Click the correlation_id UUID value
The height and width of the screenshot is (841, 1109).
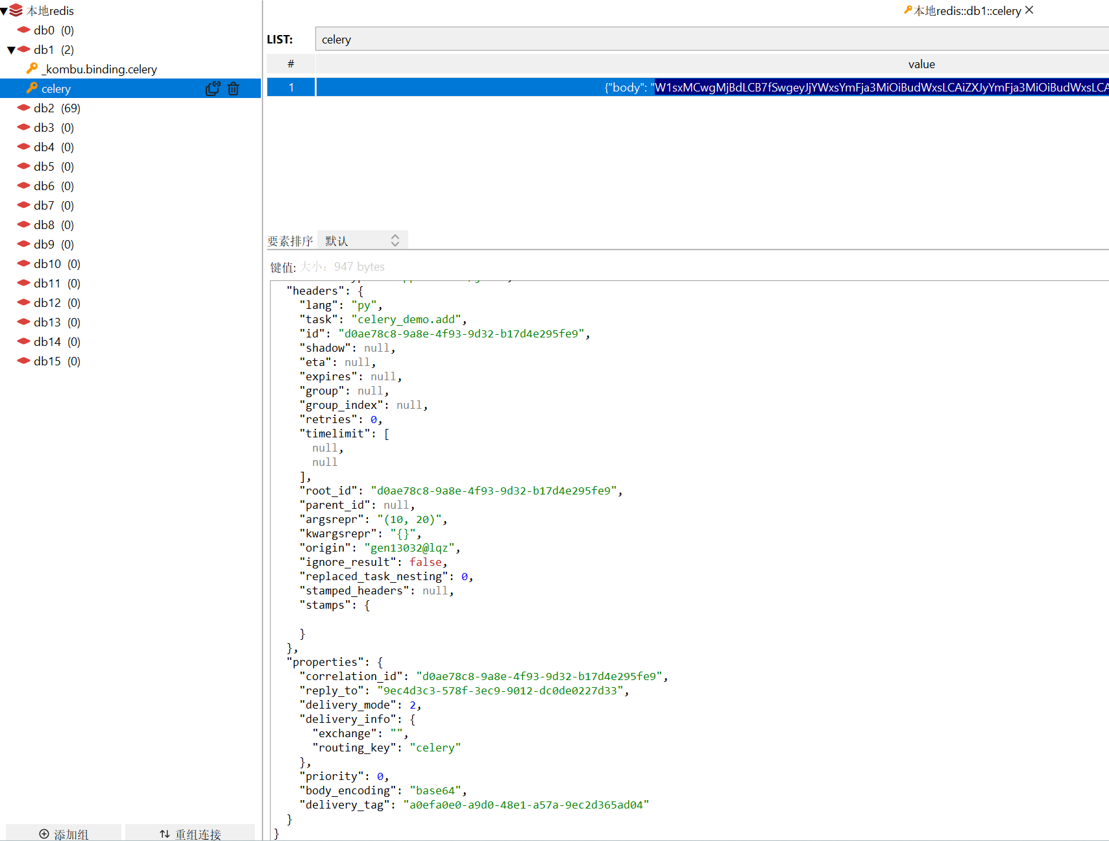tap(539, 676)
